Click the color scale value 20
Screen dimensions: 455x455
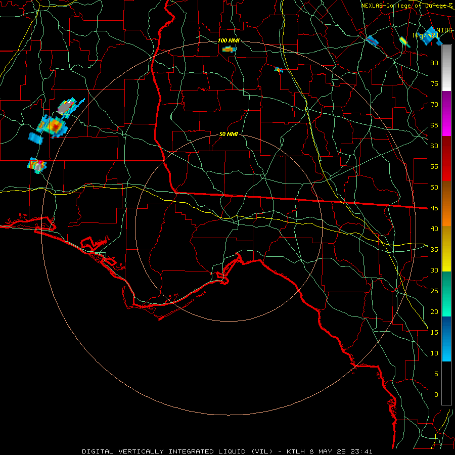pos(434,311)
